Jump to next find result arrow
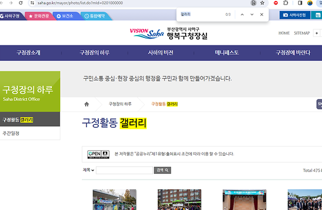 [x=252, y=14]
